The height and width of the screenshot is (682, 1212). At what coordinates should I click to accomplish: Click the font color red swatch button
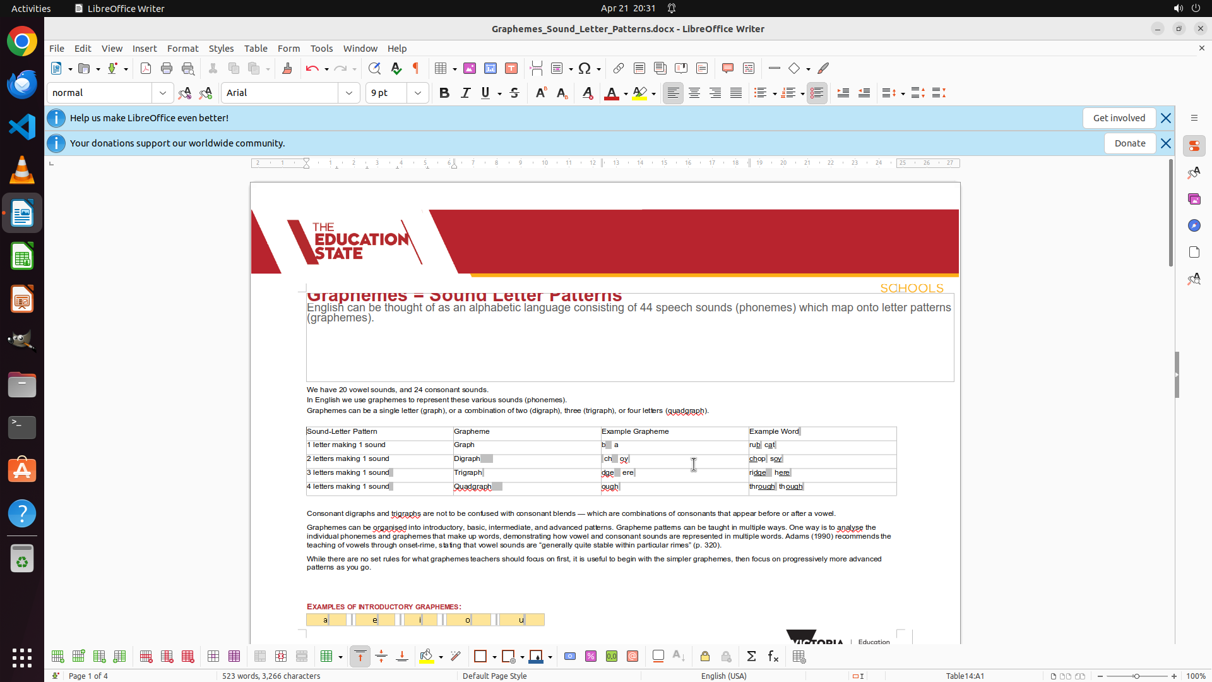[x=611, y=93]
